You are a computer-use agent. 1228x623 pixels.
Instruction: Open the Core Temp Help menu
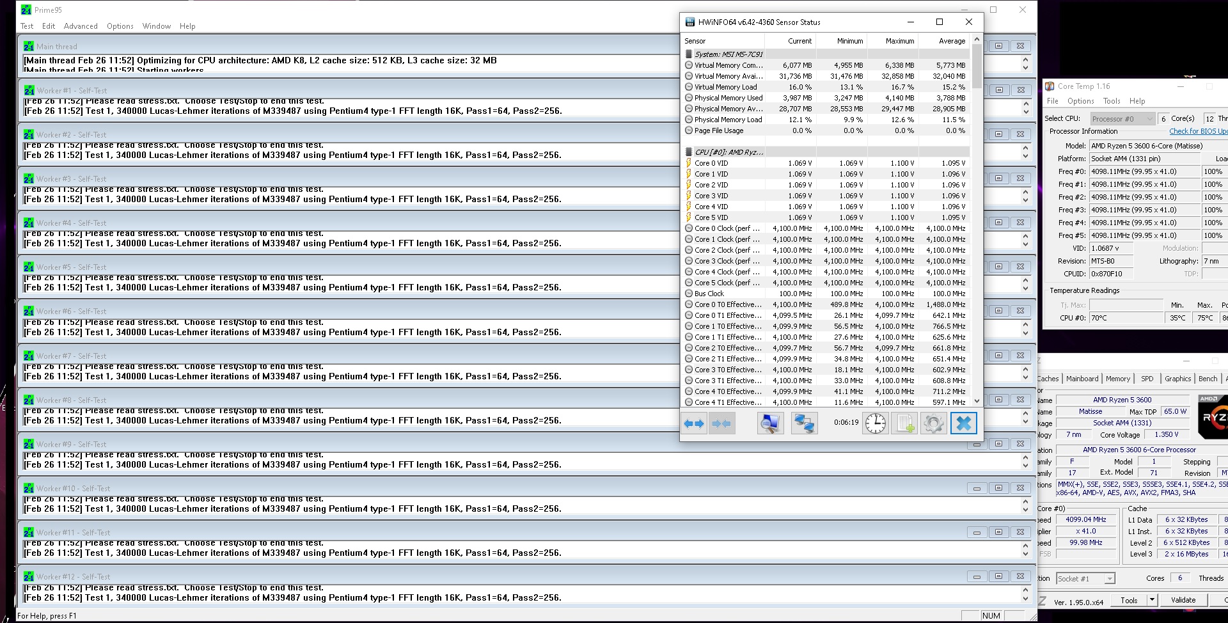point(1137,101)
